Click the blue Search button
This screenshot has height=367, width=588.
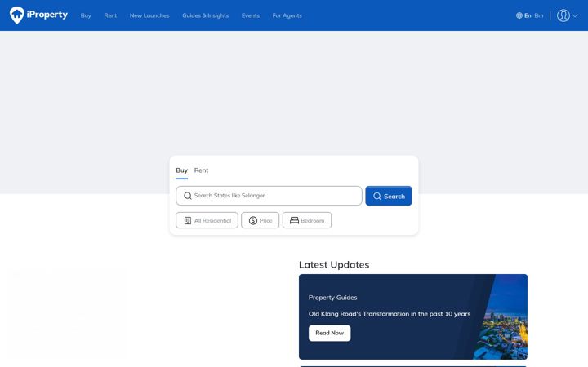[x=389, y=196]
